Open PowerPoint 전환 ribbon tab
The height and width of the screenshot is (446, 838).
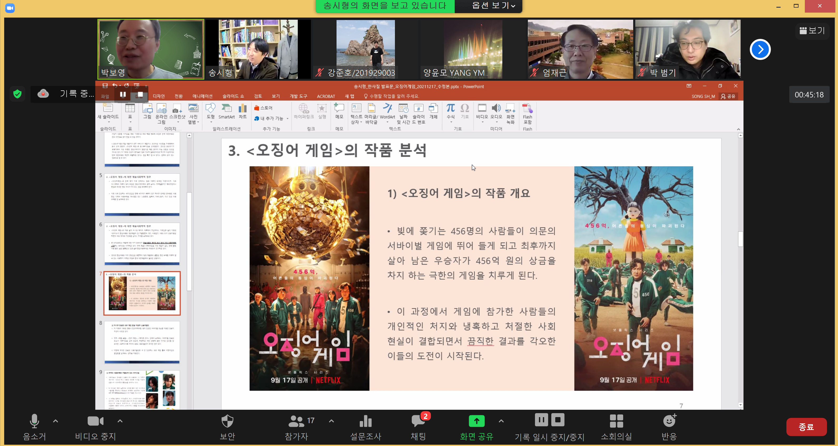pyautogui.click(x=178, y=96)
